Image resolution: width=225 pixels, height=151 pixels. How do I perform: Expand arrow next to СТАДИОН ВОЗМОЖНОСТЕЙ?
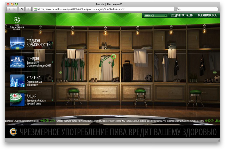click(53, 43)
